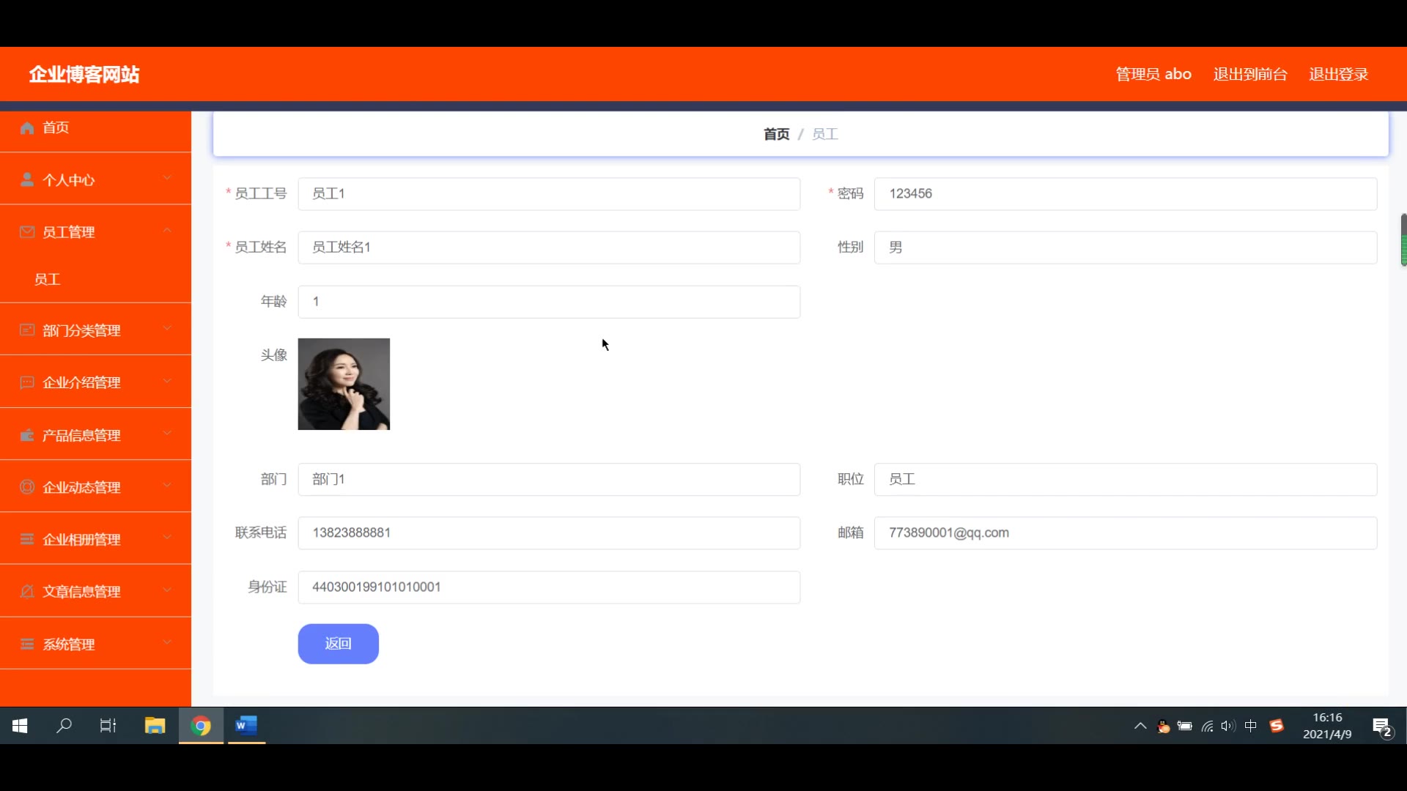
Task: Expand the 企业相册管理 chevron arrow
Action: point(167,538)
